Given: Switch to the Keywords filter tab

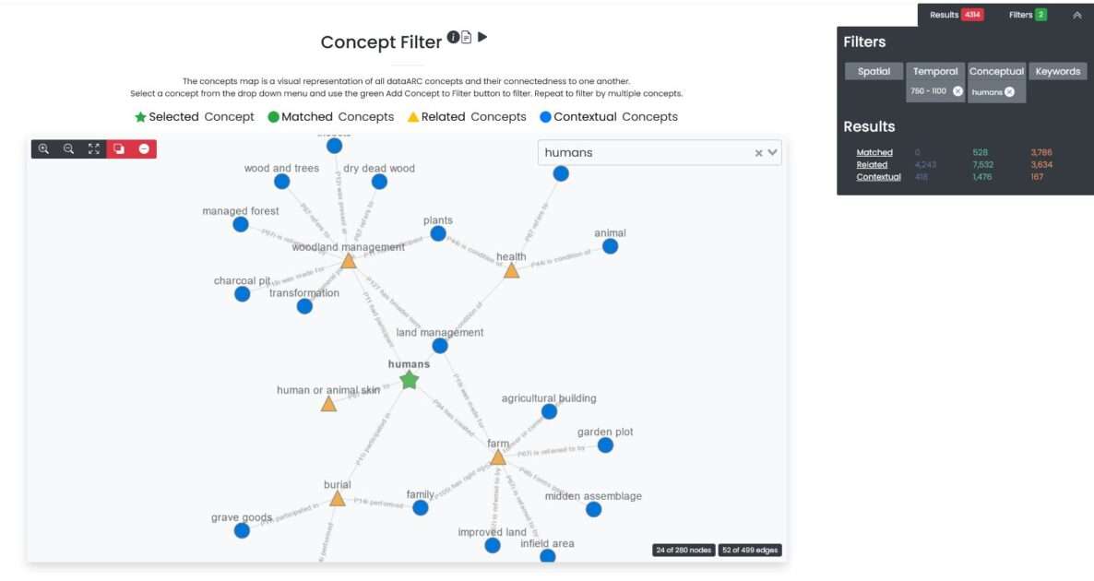Looking at the screenshot, I should (1058, 71).
